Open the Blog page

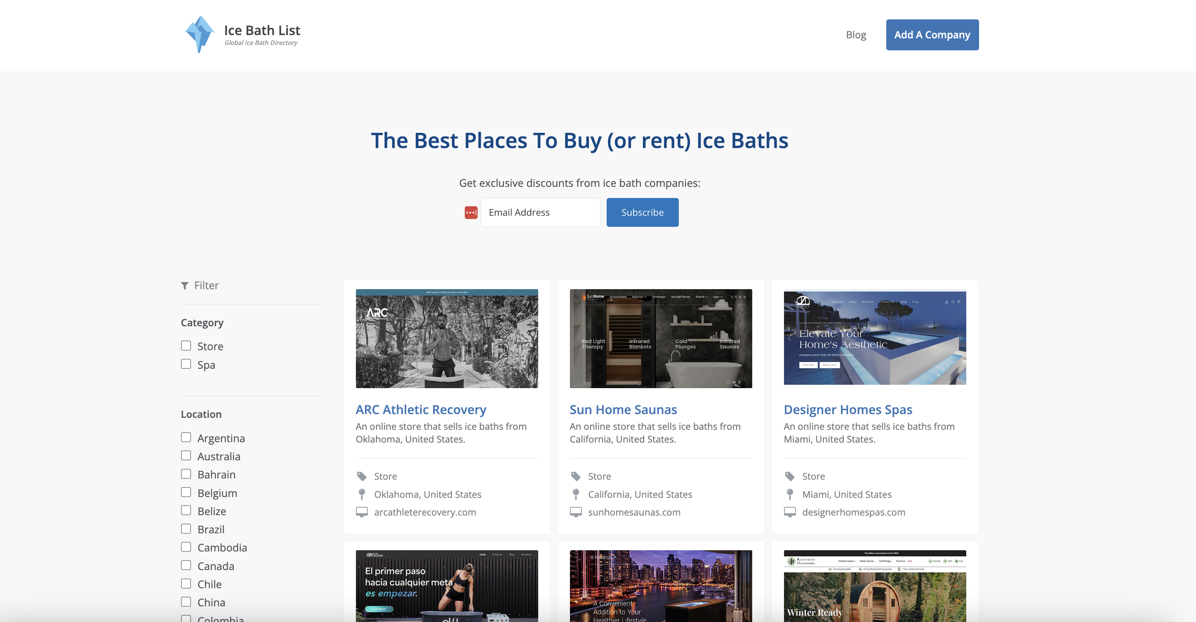pyautogui.click(x=856, y=35)
